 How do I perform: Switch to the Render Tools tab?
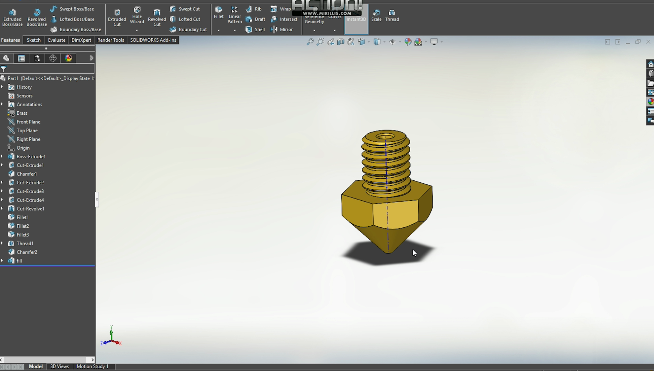(x=111, y=40)
